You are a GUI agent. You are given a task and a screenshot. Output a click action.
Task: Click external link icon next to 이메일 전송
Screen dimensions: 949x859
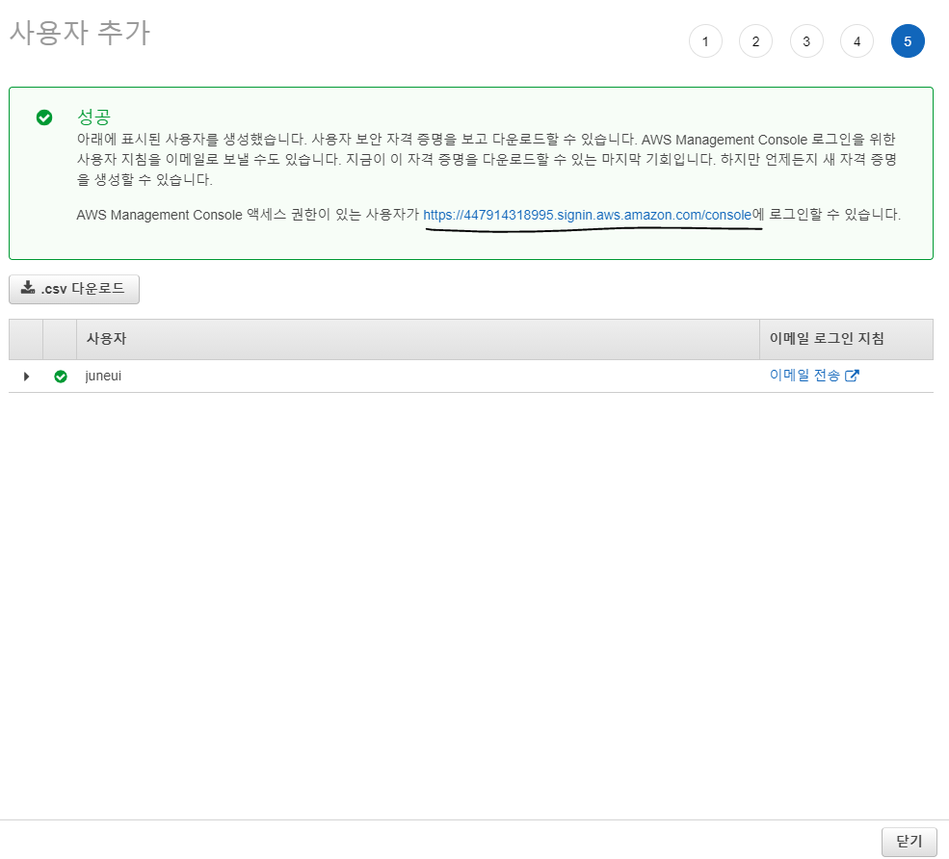click(852, 376)
